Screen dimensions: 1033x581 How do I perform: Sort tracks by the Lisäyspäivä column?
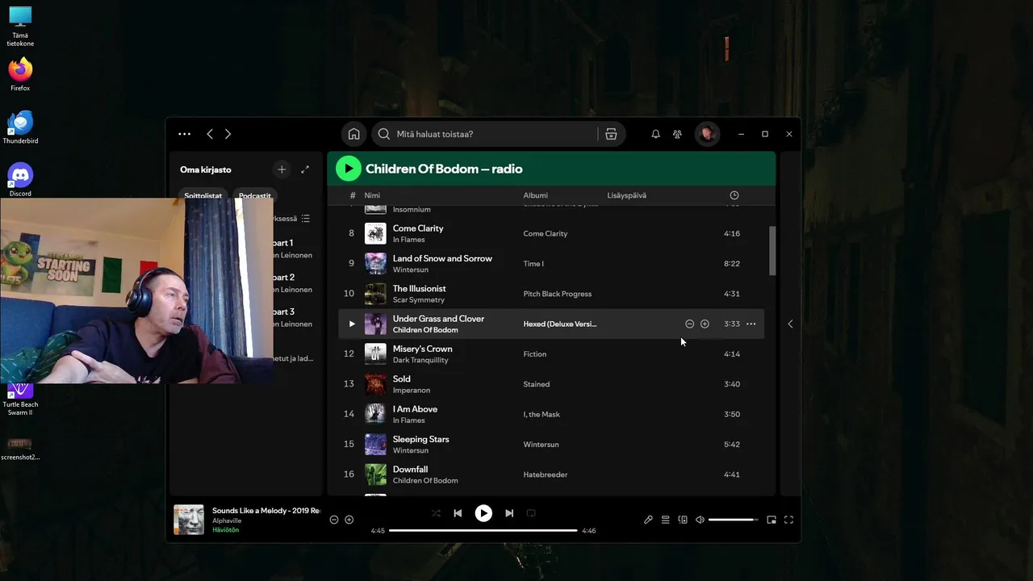626,195
